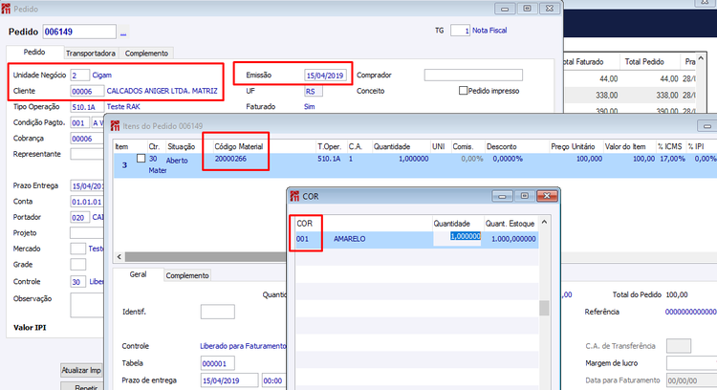Click the Tabela field 000001
Screen dimensions: 717x390
[218, 363]
